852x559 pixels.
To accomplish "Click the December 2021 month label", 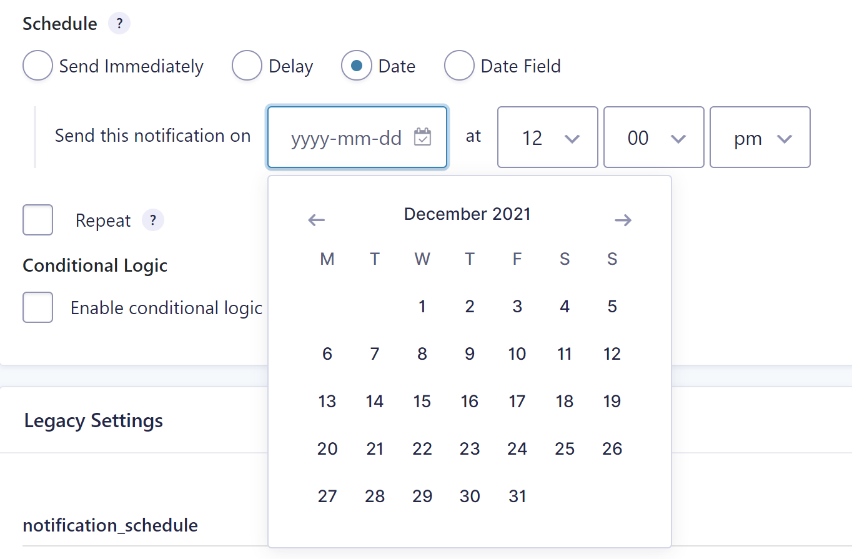I will [x=467, y=214].
